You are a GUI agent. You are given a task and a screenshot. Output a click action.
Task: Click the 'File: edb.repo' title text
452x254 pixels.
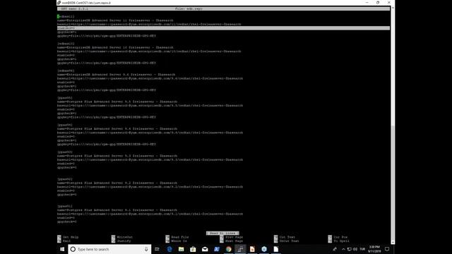tap(189, 8)
